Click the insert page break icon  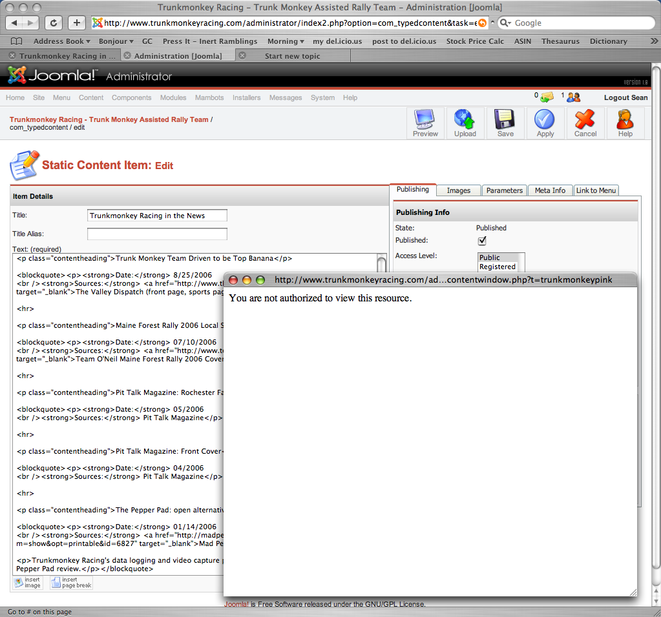(71, 582)
